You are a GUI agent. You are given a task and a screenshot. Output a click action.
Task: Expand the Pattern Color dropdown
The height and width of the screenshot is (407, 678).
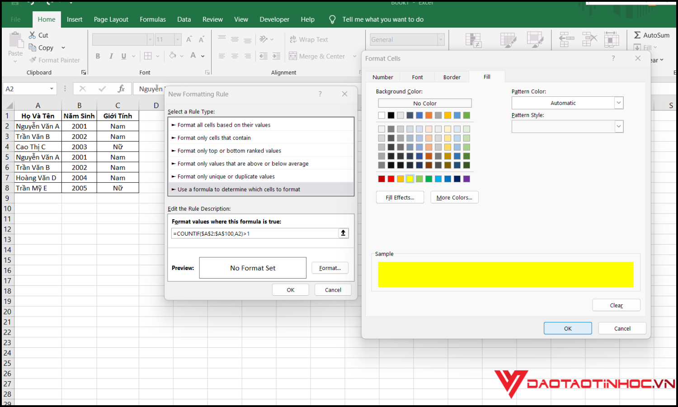[618, 103]
